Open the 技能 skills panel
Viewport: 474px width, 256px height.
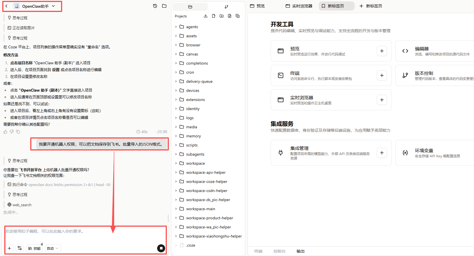[34, 248]
